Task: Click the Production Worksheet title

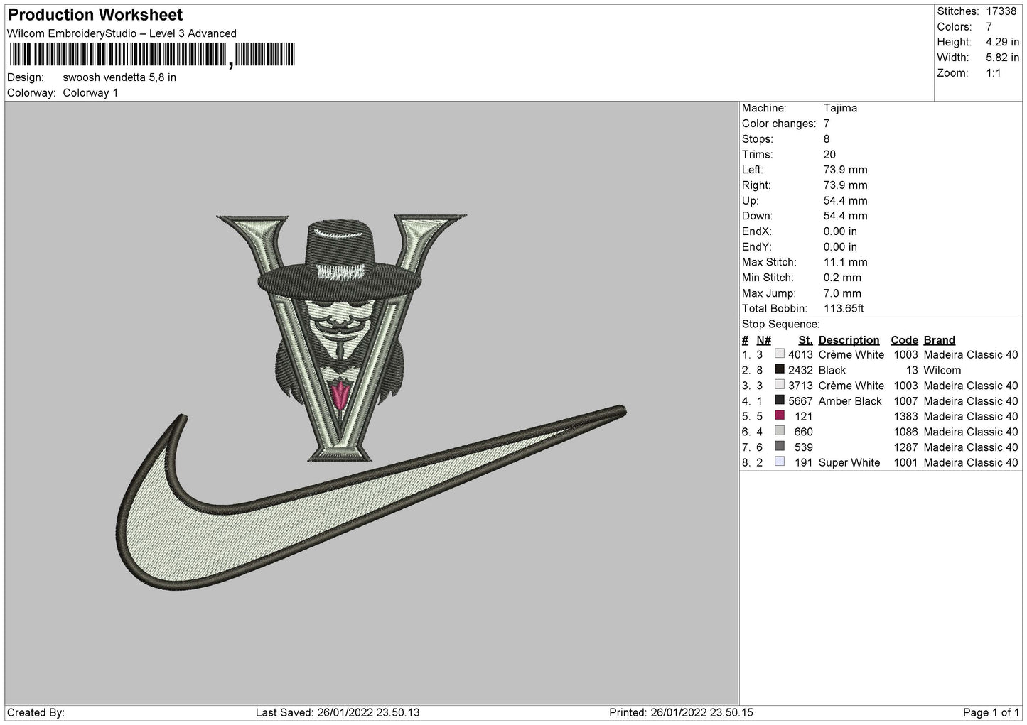Action: click(95, 15)
